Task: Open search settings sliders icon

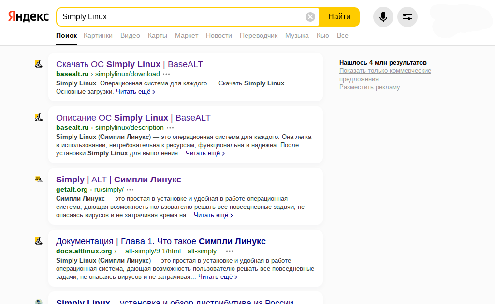Action: [407, 17]
